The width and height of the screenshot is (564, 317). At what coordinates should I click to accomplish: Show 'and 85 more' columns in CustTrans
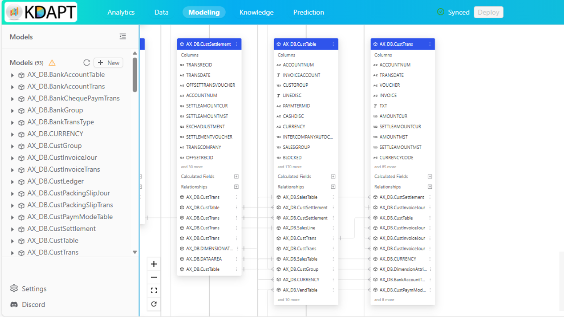(385, 167)
